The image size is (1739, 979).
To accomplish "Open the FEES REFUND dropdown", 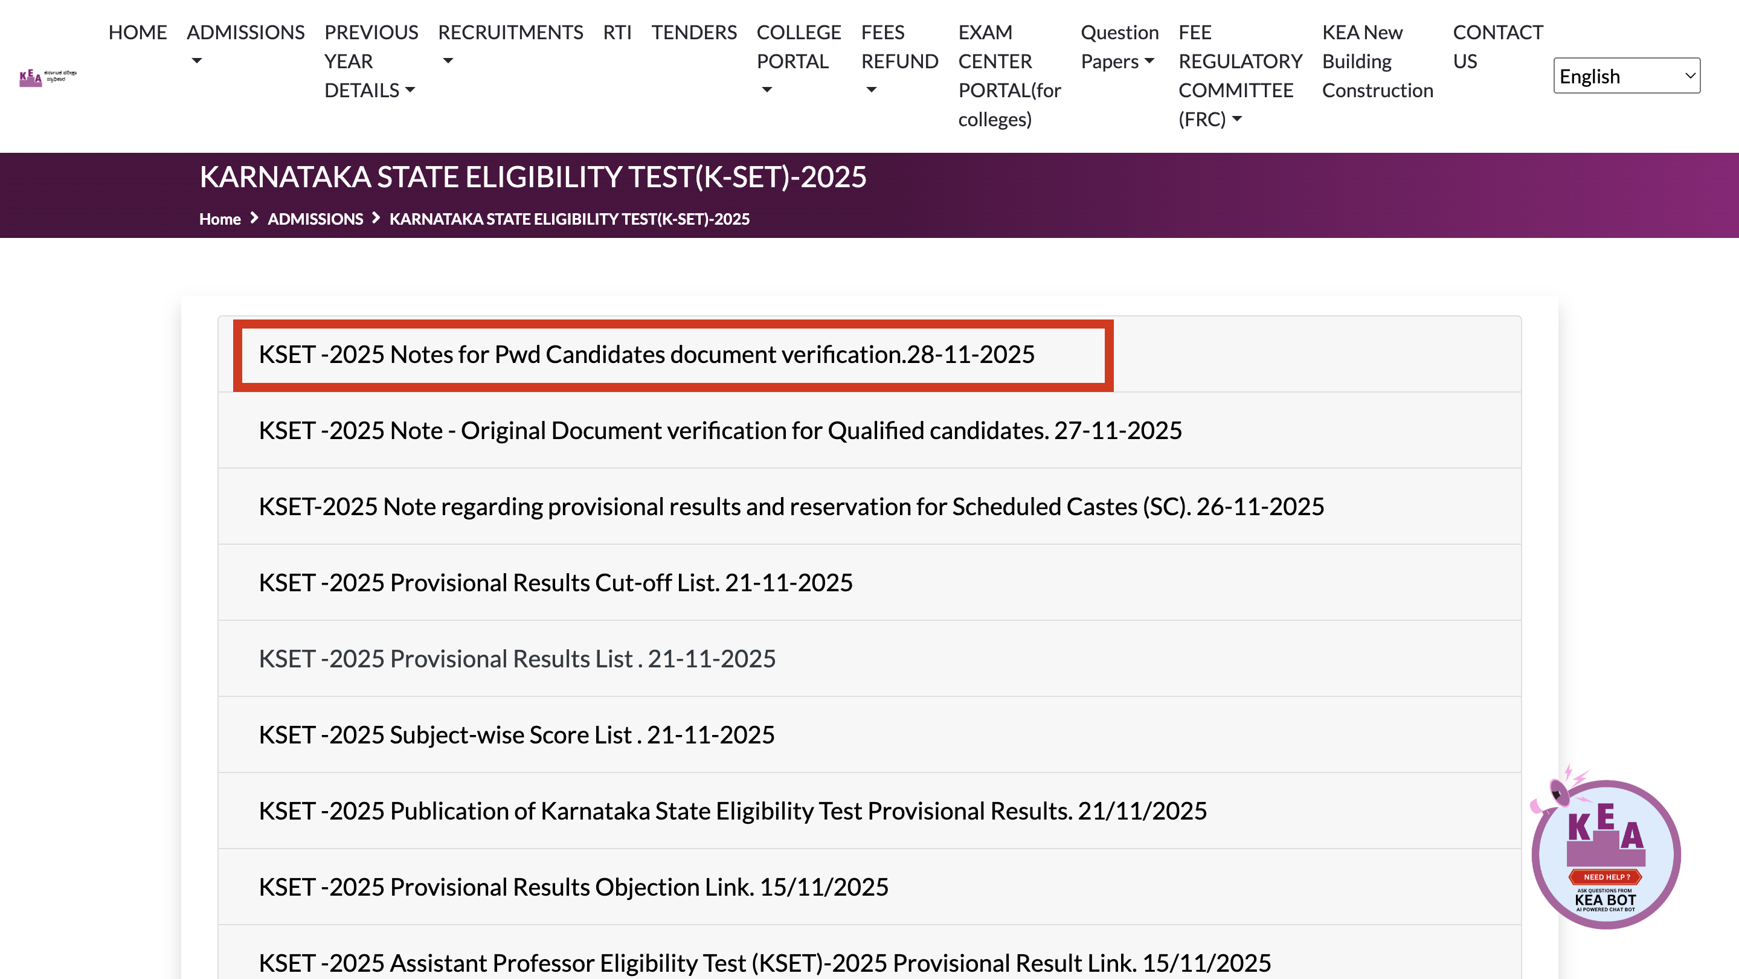I will pyautogui.click(x=900, y=61).
